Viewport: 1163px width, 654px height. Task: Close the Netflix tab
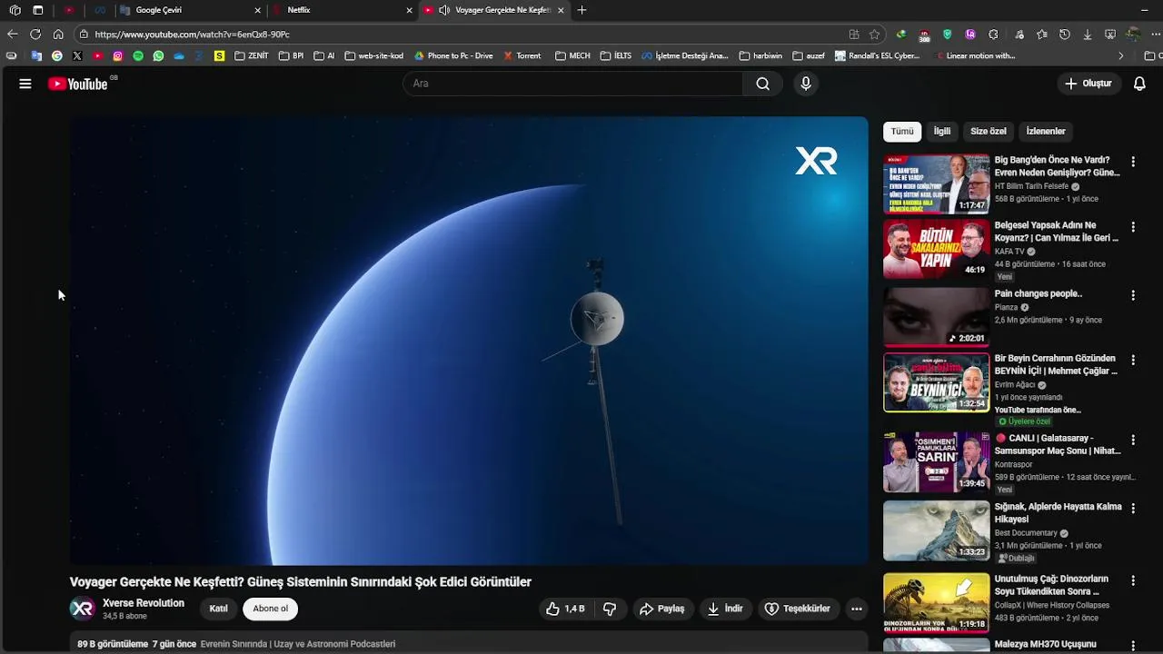tap(410, 10)
